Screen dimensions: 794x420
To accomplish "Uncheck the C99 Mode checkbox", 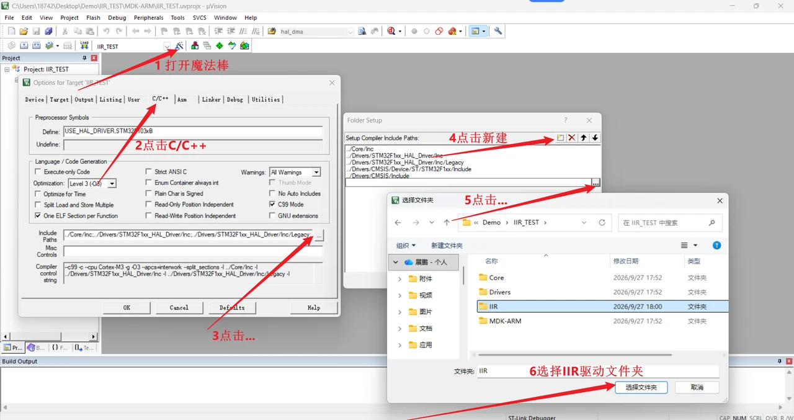I will (272, 204).
